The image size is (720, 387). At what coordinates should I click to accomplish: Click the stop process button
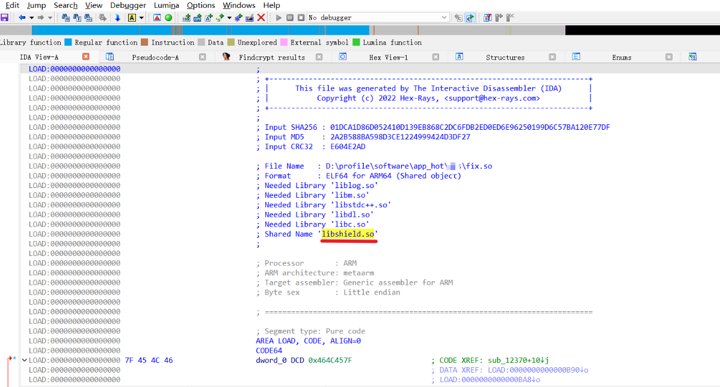click(301, 17)
